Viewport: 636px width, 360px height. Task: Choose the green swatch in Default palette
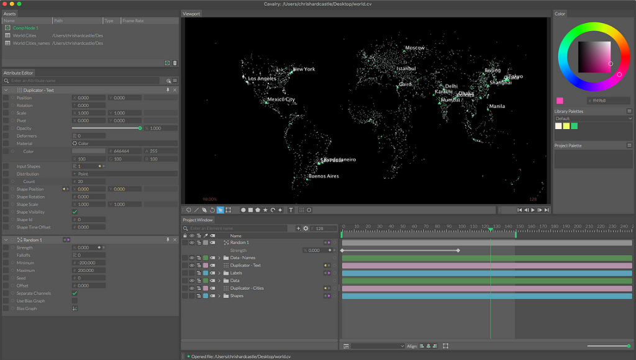575,126
